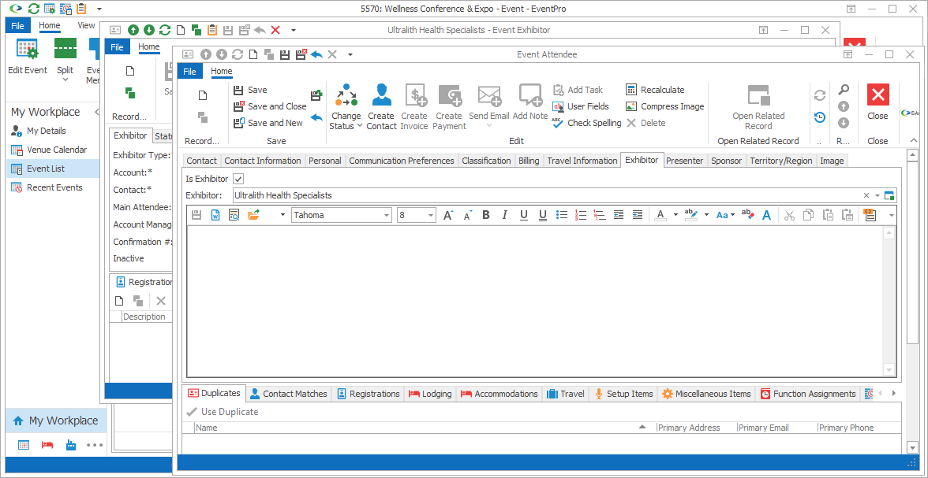Click the blue undo arrow in Save group

pos(316,117)
